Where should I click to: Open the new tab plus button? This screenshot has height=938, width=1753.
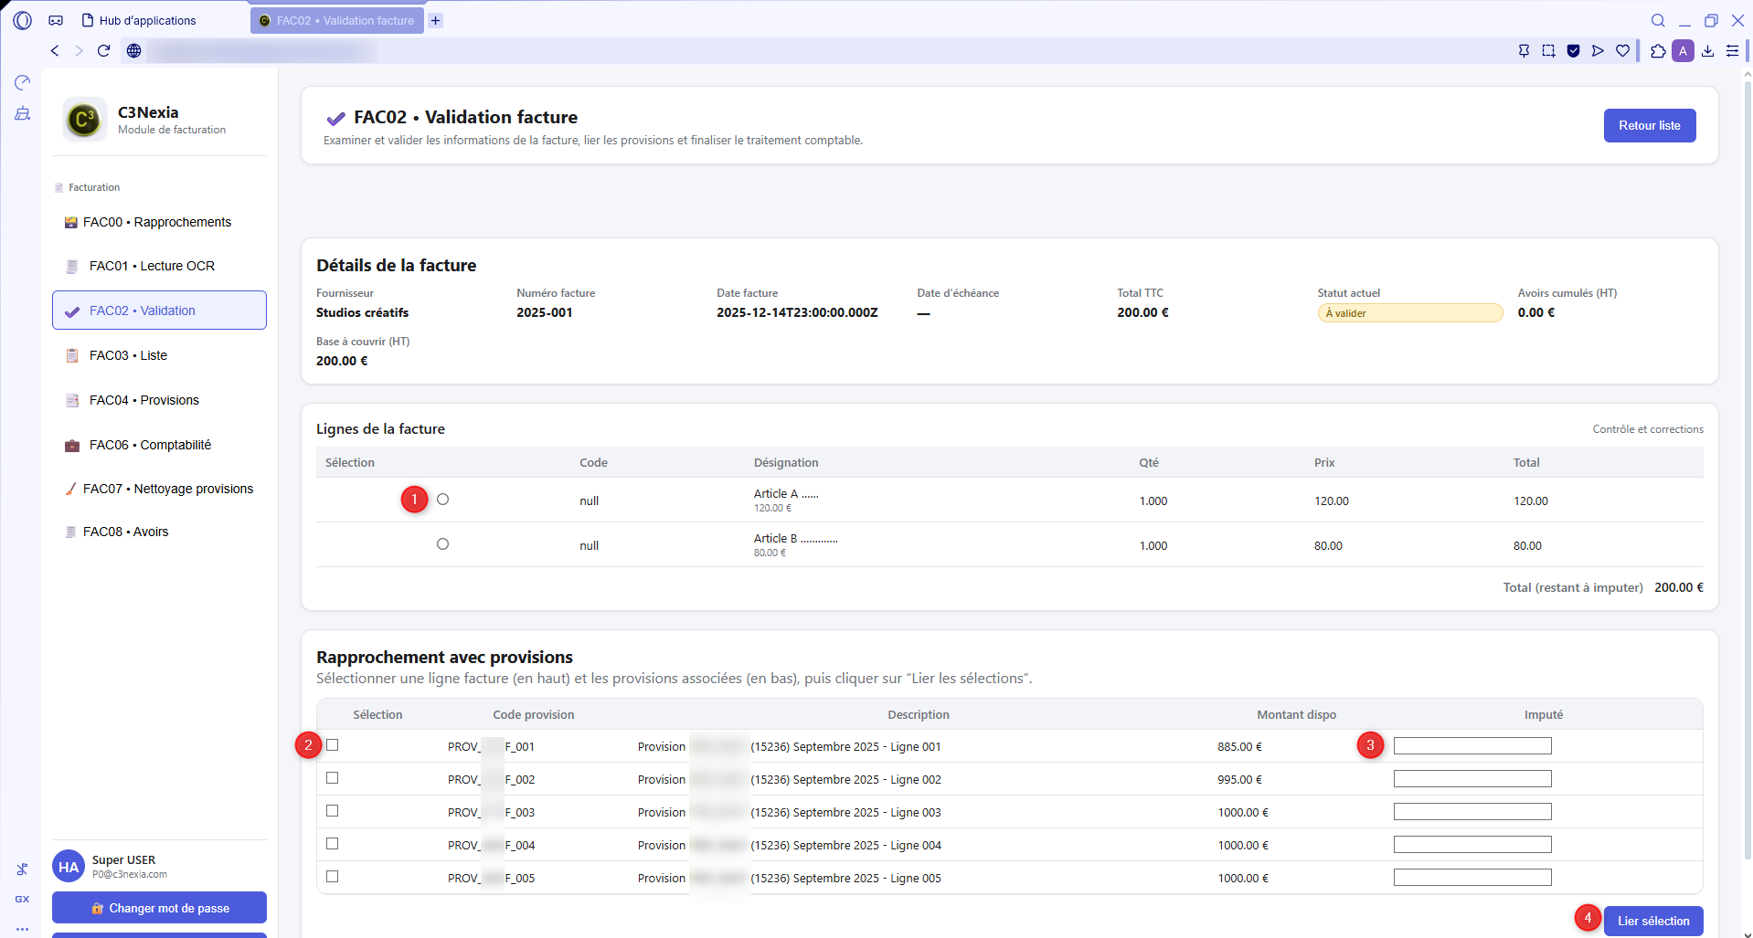click(436, 20)
